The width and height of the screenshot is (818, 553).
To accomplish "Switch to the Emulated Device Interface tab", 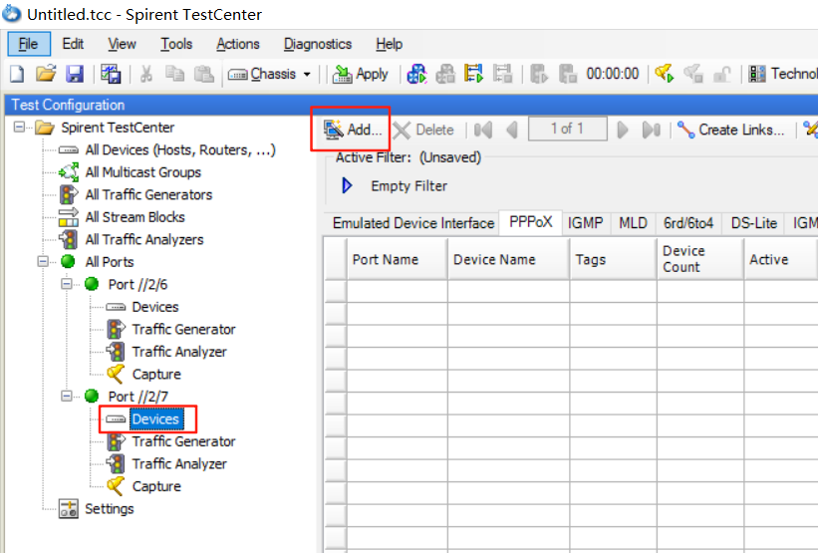I will click(x=413, y=223).
